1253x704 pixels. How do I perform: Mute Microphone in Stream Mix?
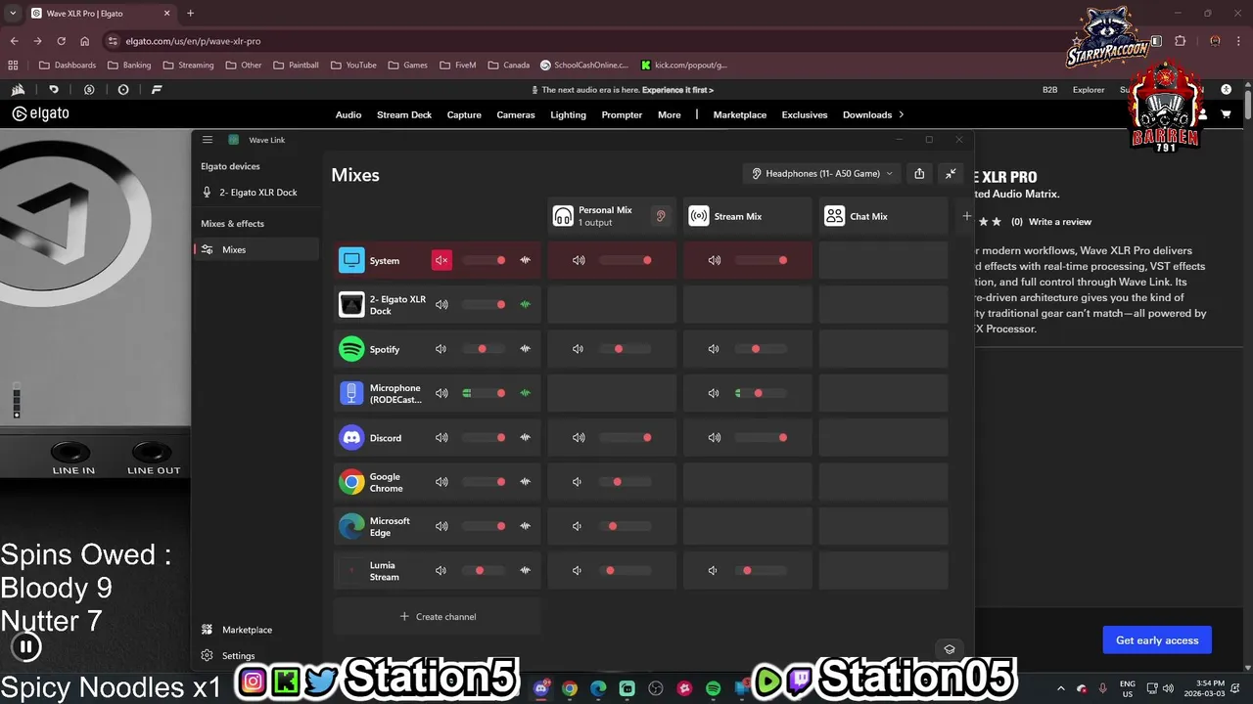tap(714, 393)
